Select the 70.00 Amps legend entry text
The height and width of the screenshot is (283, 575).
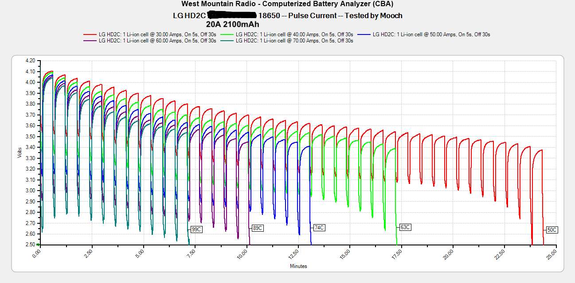pyautogui.click(x=294, y=41)
